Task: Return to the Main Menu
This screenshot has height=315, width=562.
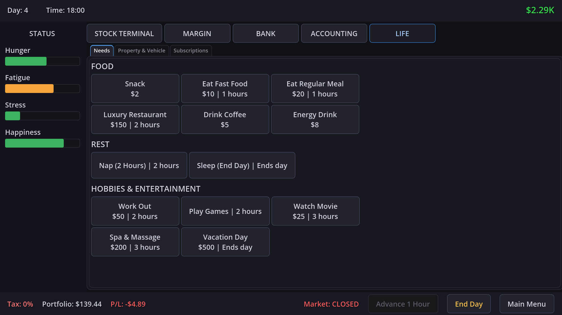Action: coord(526,304)
